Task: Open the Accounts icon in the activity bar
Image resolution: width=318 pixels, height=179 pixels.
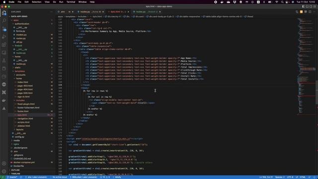Action: click(4, 164)
